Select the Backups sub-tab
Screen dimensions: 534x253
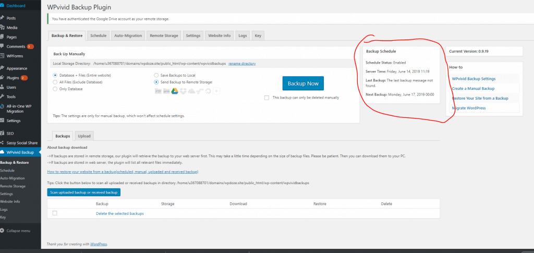pos(63,136)
